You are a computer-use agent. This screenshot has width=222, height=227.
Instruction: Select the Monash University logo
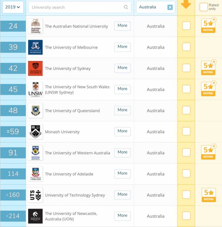[x=36, y=132]
